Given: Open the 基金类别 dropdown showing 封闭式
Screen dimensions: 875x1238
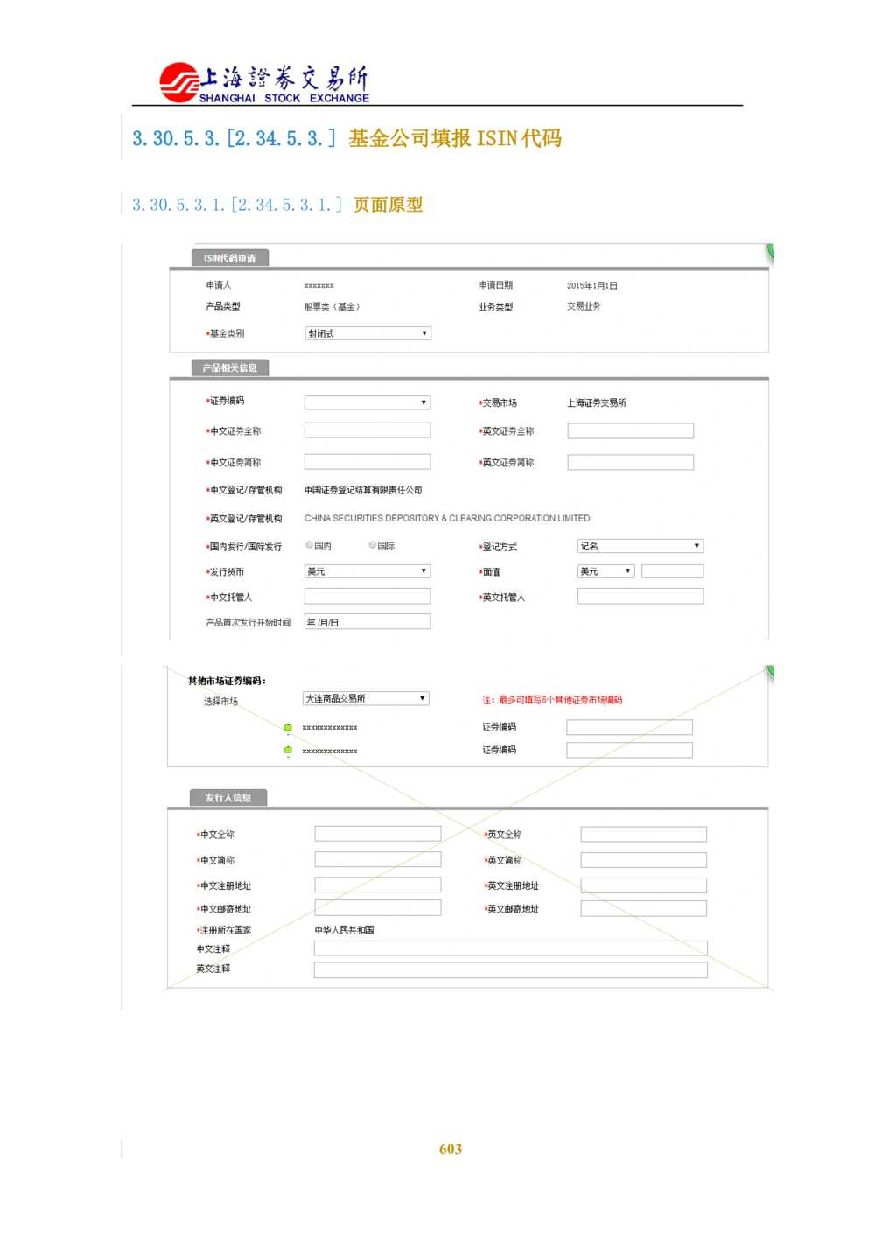Looking at the screenshot, I should [x=367, y=333].
